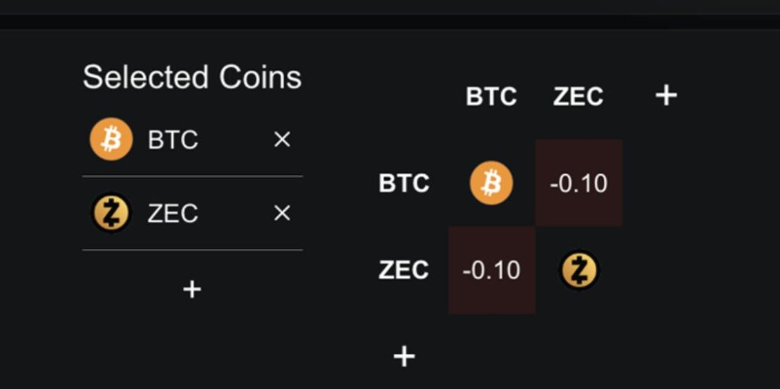Screen dimensions: 780x389
Task: Add a matrix column with the top-right plus
Action: click(667, 96)
